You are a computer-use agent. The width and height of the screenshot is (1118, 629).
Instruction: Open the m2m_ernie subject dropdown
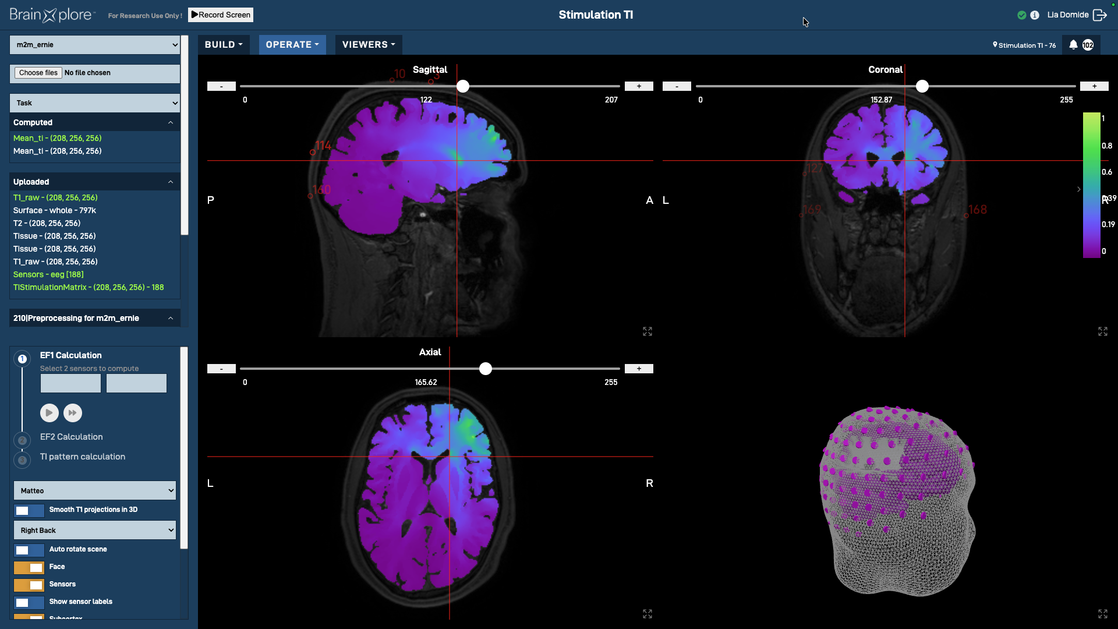pos(95,45)
